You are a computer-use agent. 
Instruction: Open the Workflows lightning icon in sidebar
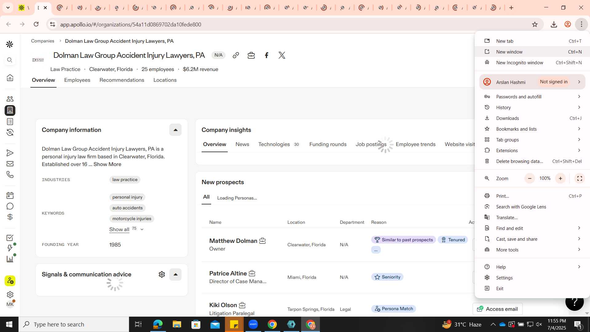click(x=10, y=248)
